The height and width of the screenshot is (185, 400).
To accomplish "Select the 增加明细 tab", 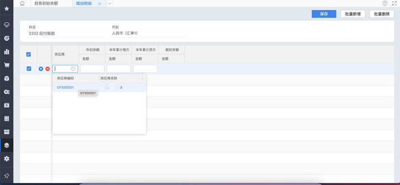I will (x=84, y=3).
